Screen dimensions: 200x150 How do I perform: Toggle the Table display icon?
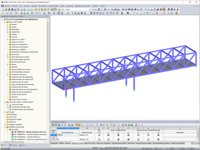pyautogui.click(x=55, y=9)
